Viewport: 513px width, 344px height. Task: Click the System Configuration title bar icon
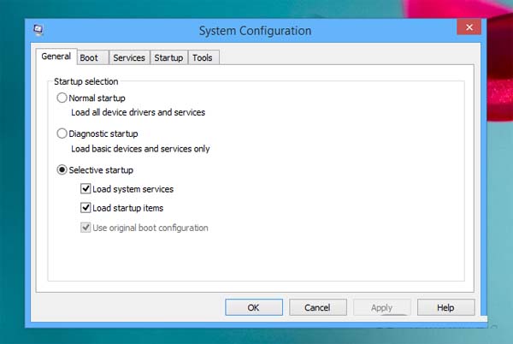[39, 30]
